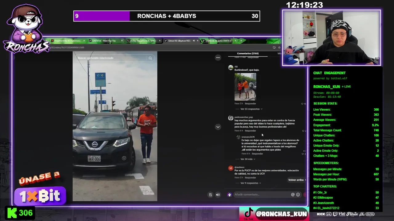Image resolution: width=394 pixels, height=221 pixels.
Task: Close the TikTok - Make Your Day tab
Action: click(122, 41)
